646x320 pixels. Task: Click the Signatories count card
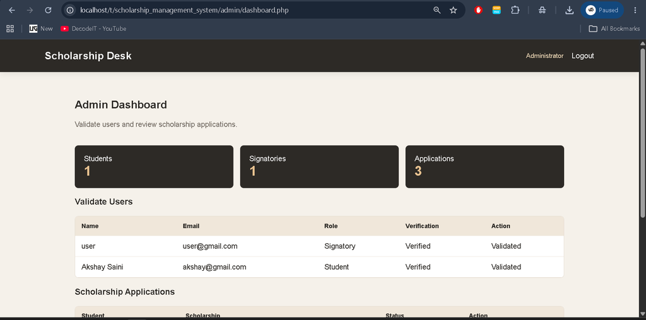click(319, 166)
